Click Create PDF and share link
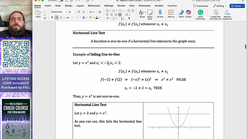 click(x=216, y=15)
